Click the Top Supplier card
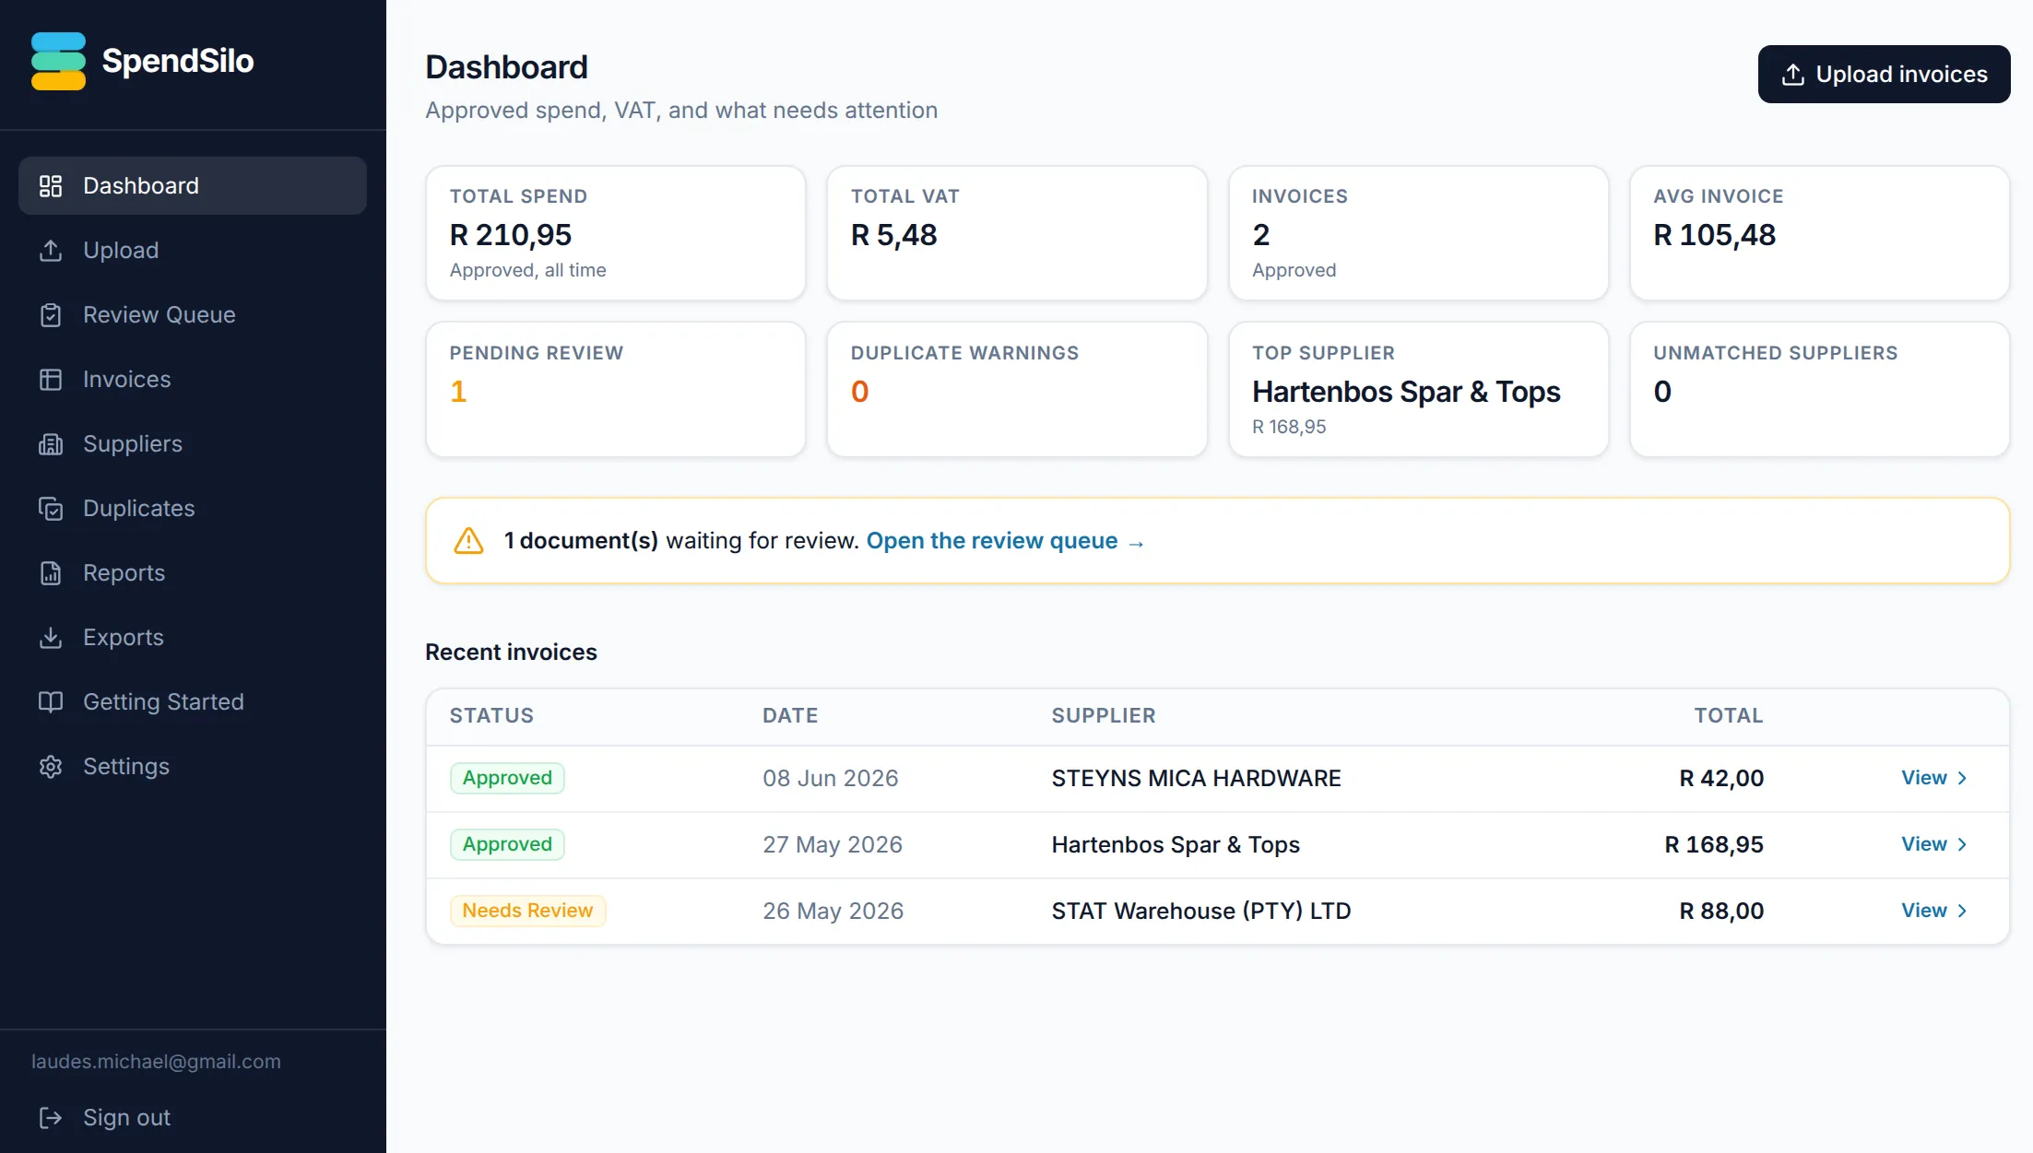This screenshot has height=1153, width=2033. coord(1418,389)
